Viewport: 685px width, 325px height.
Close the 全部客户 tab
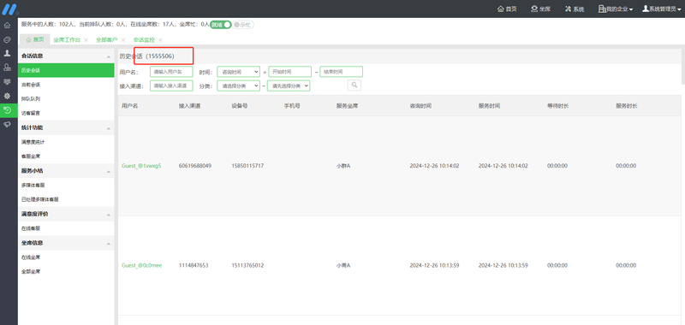click(x=123, y=39)
